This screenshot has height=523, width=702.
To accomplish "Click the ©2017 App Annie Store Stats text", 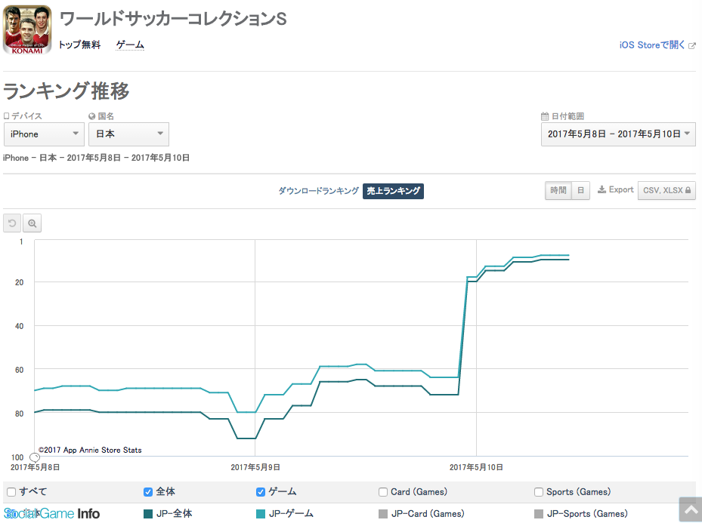I will pyautogui.click(x=90, y=450).
